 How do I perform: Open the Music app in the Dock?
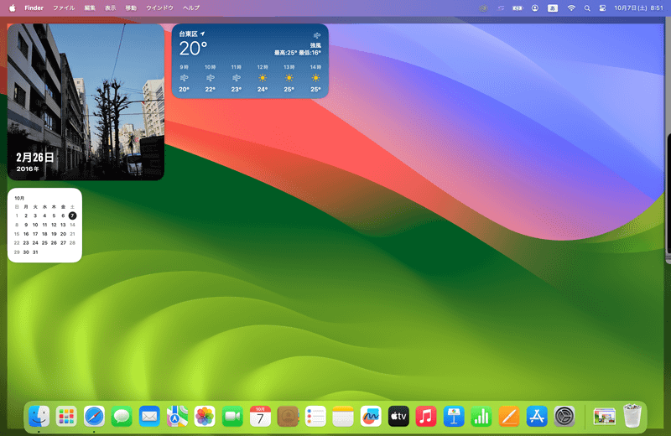click(426, 416)
